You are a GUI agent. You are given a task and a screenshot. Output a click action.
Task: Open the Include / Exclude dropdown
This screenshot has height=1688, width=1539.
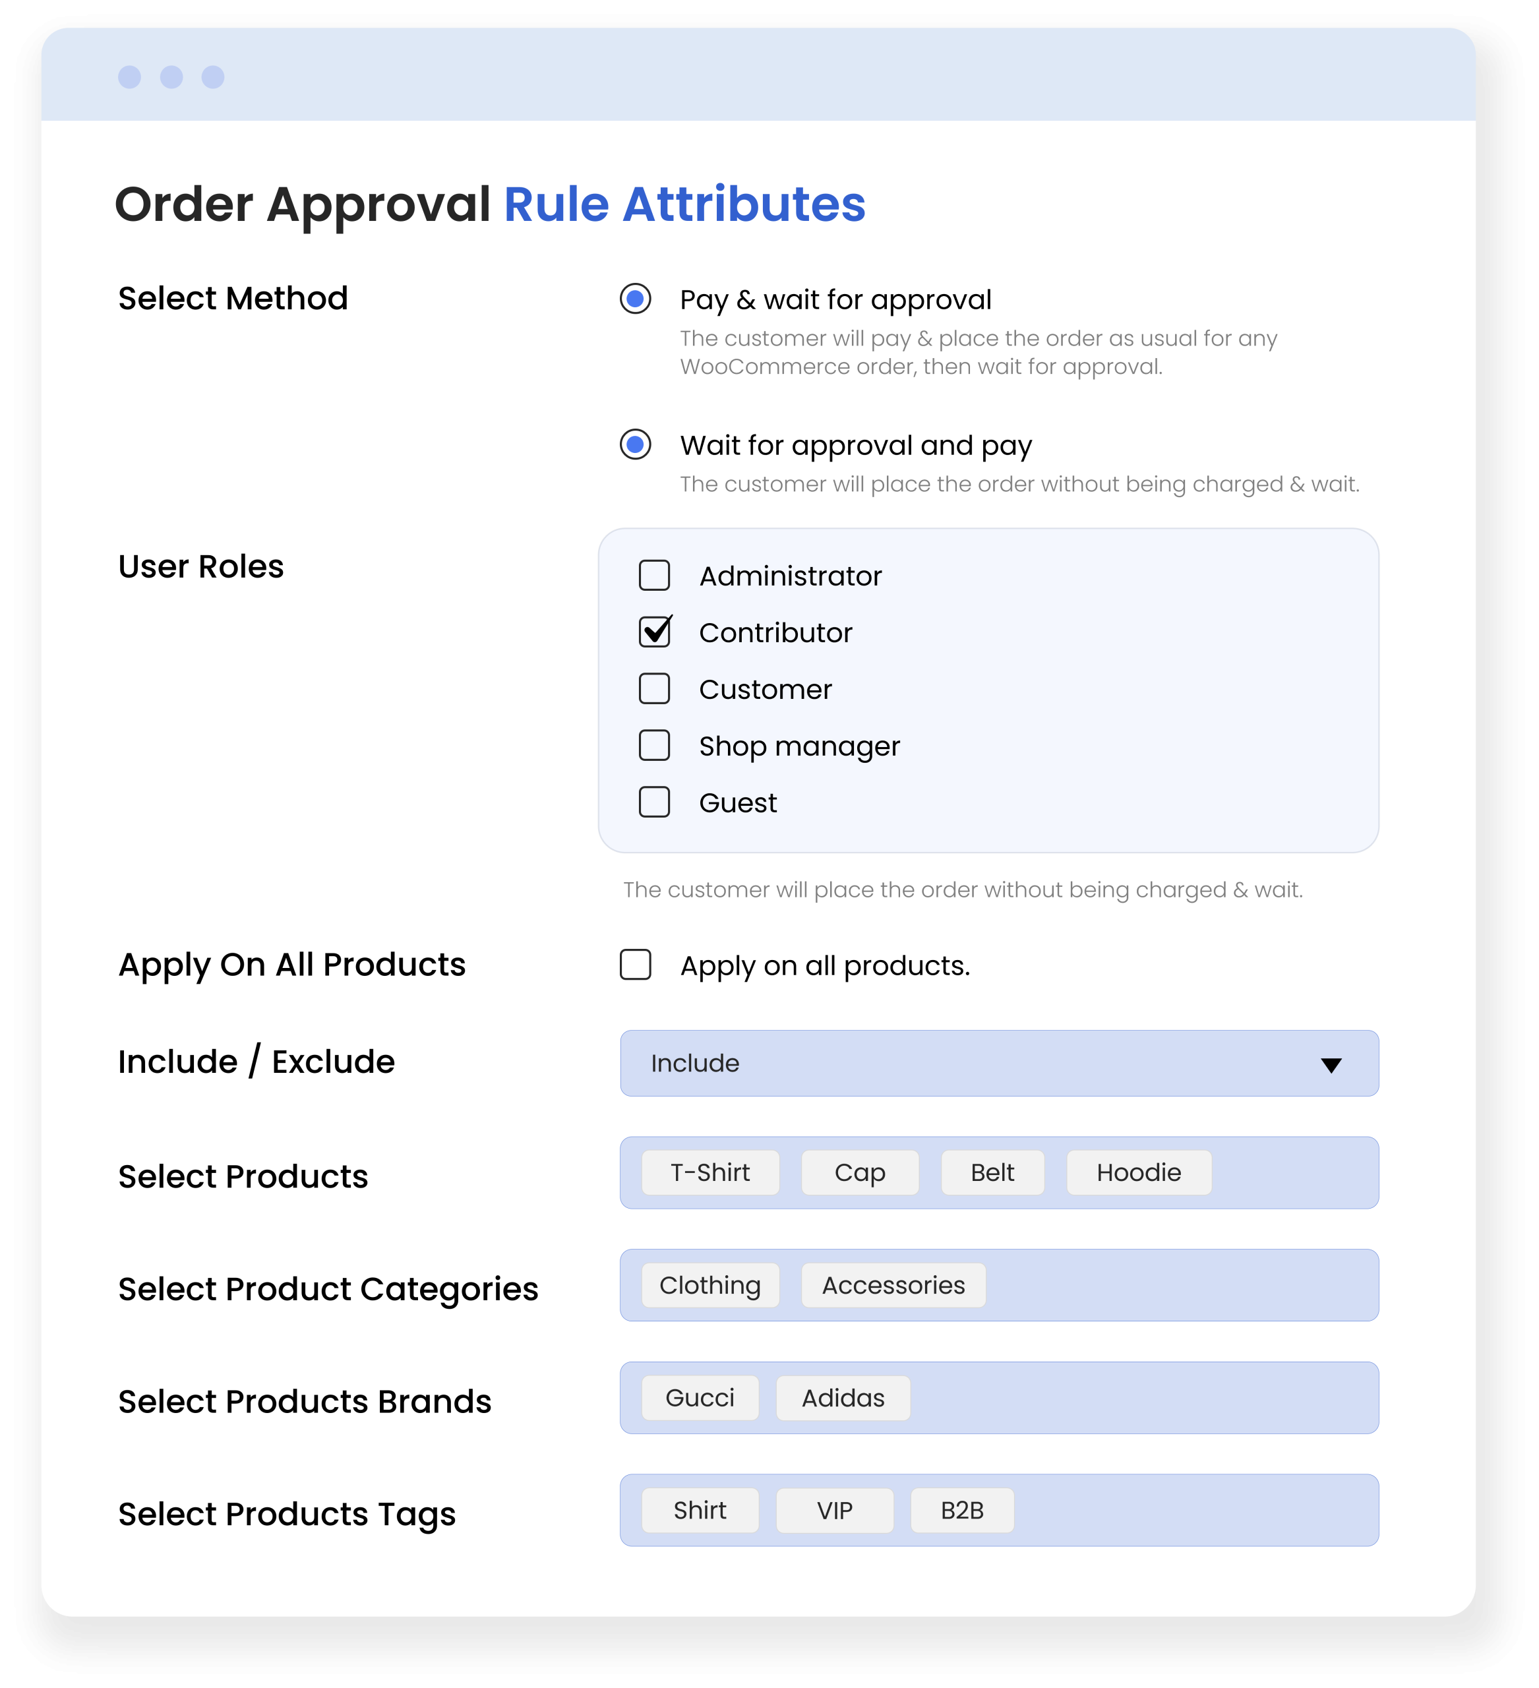click(998, 1064)
